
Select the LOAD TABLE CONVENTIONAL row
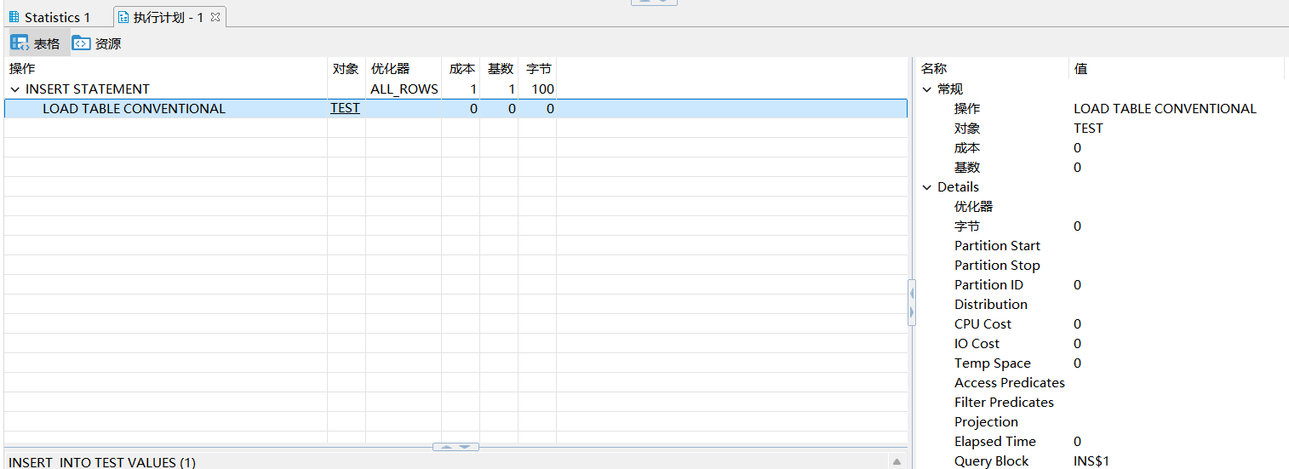134,109
